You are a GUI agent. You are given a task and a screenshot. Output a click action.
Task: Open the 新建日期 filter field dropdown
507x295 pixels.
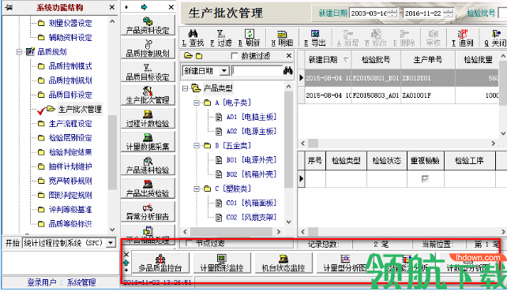(x=224, y=71)
